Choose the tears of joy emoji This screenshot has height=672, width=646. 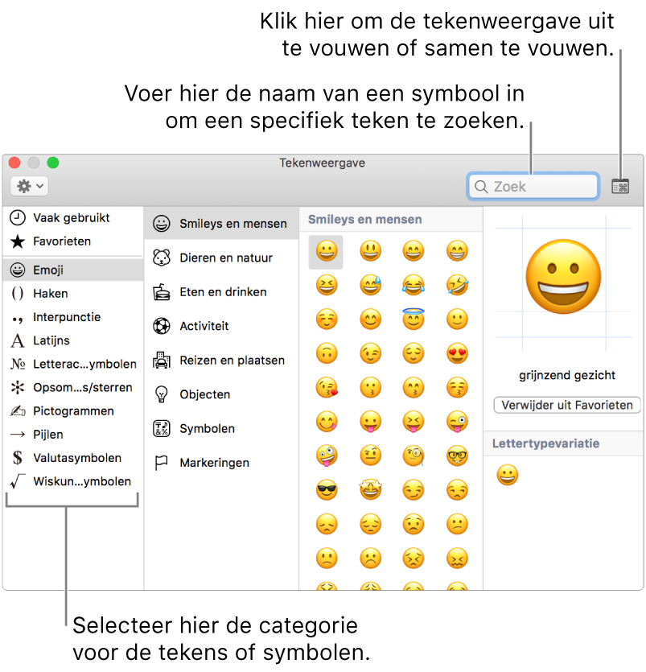[414, 286]
